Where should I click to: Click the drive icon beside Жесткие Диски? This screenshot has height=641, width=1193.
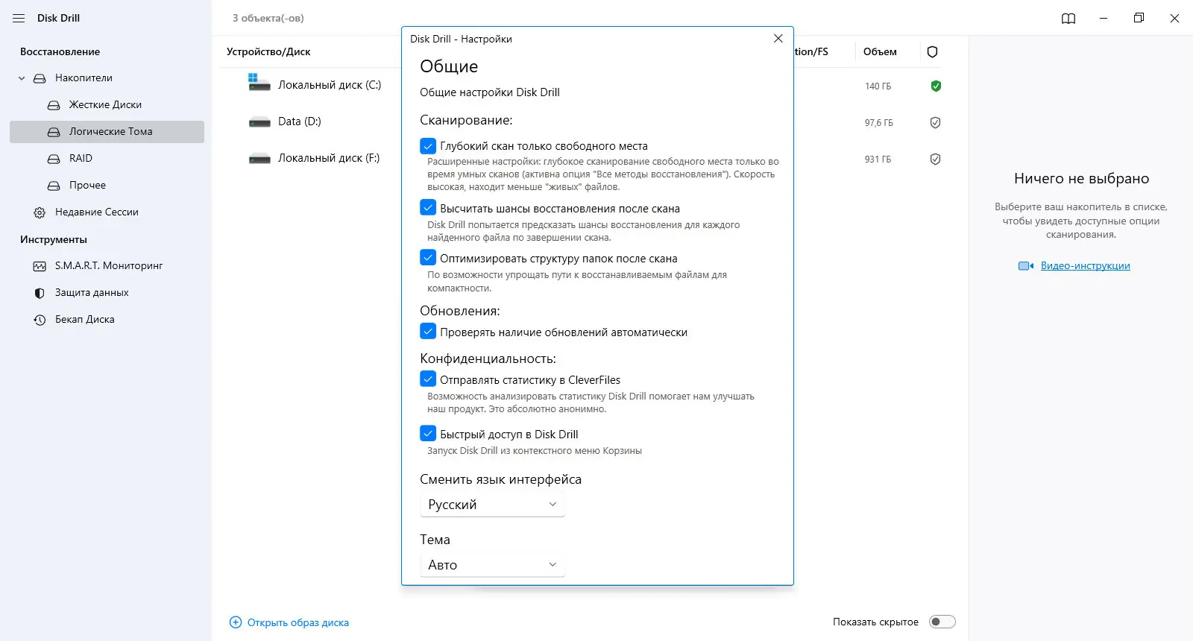point(54,105)
